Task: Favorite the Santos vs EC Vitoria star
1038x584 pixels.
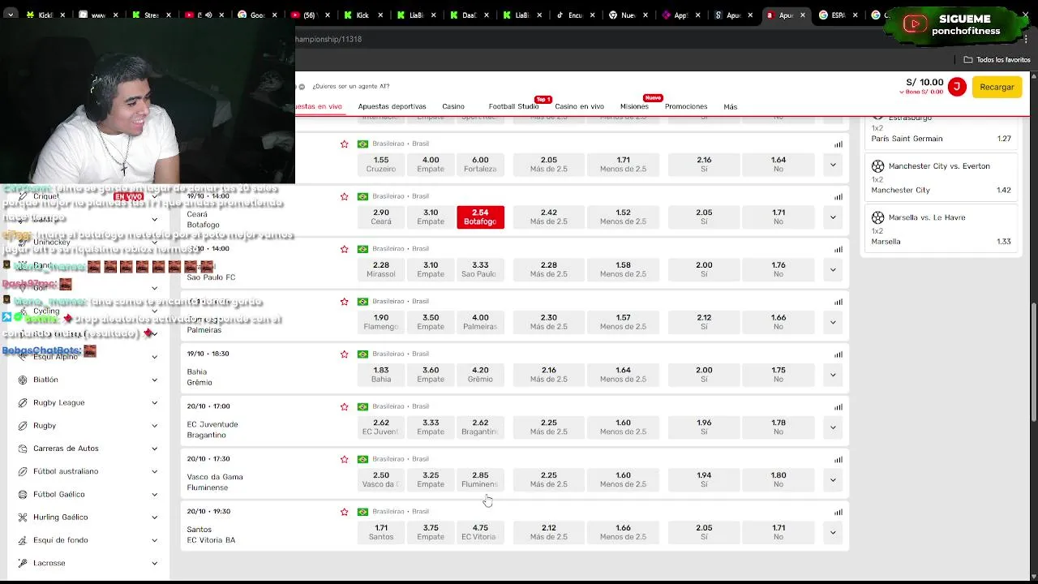Action: click(344, 512)
